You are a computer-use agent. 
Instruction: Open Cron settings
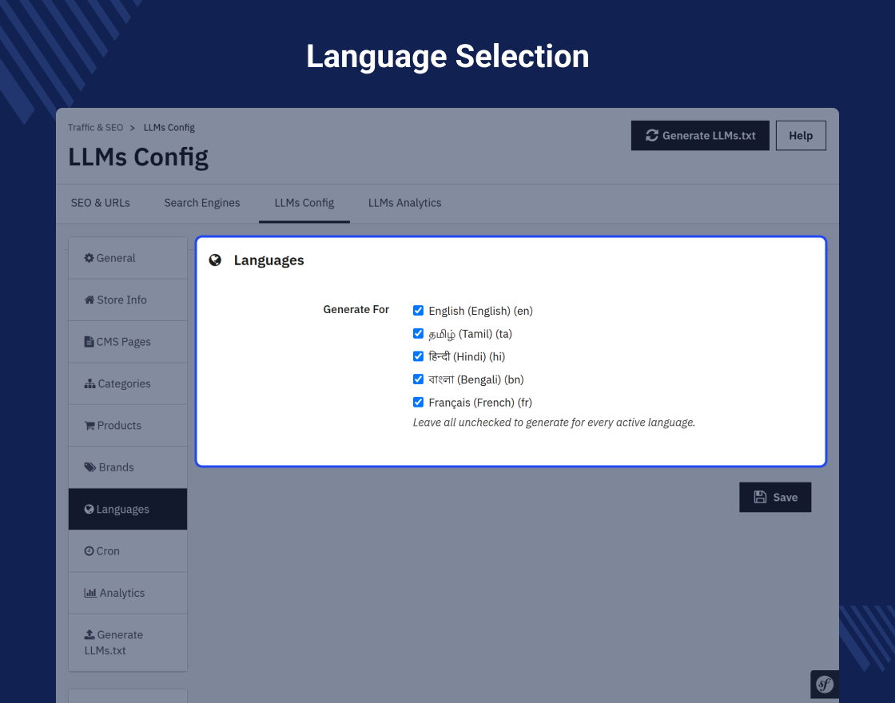point(128,551)
